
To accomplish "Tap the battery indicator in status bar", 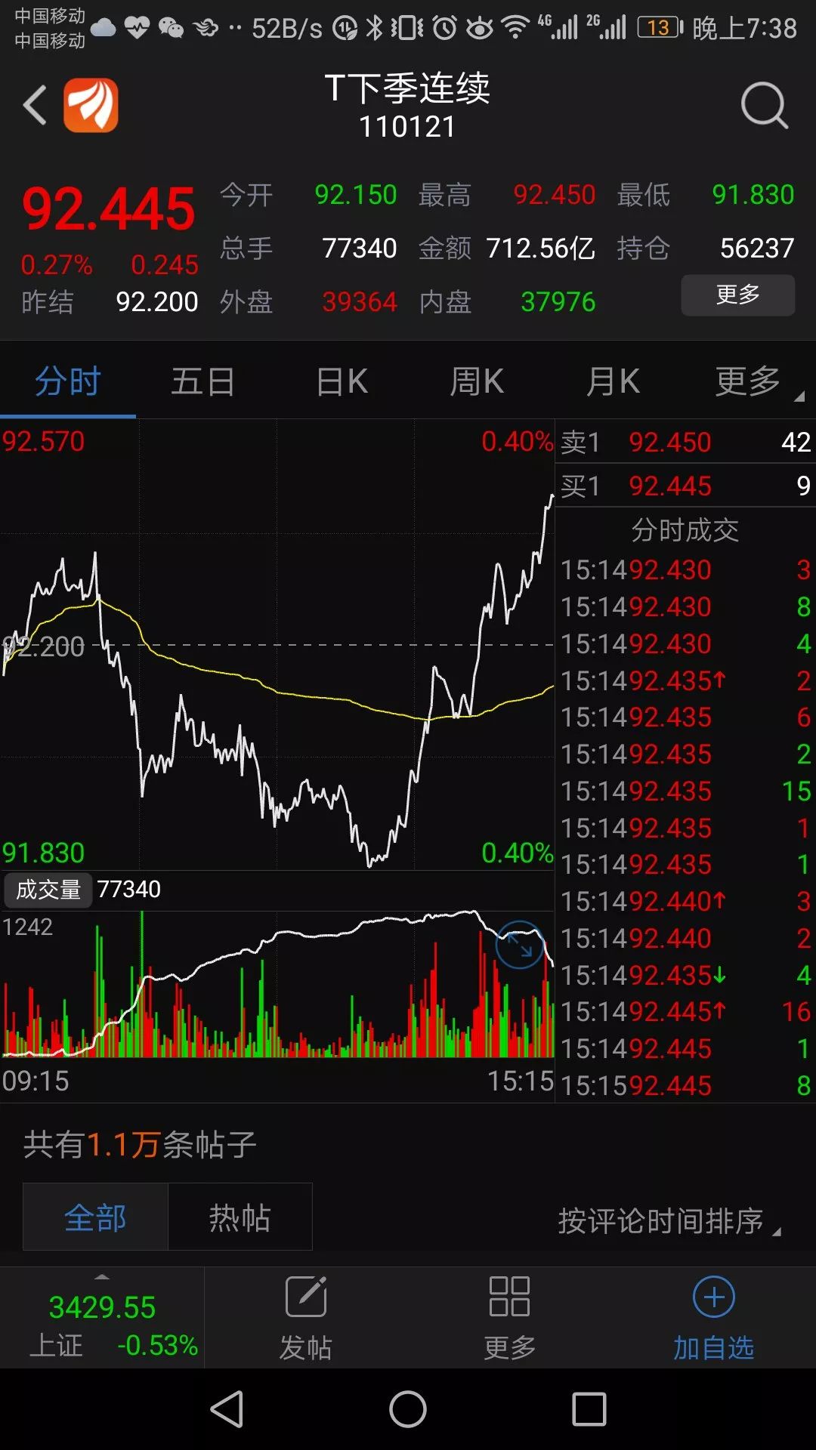I will tap(660, 28).
